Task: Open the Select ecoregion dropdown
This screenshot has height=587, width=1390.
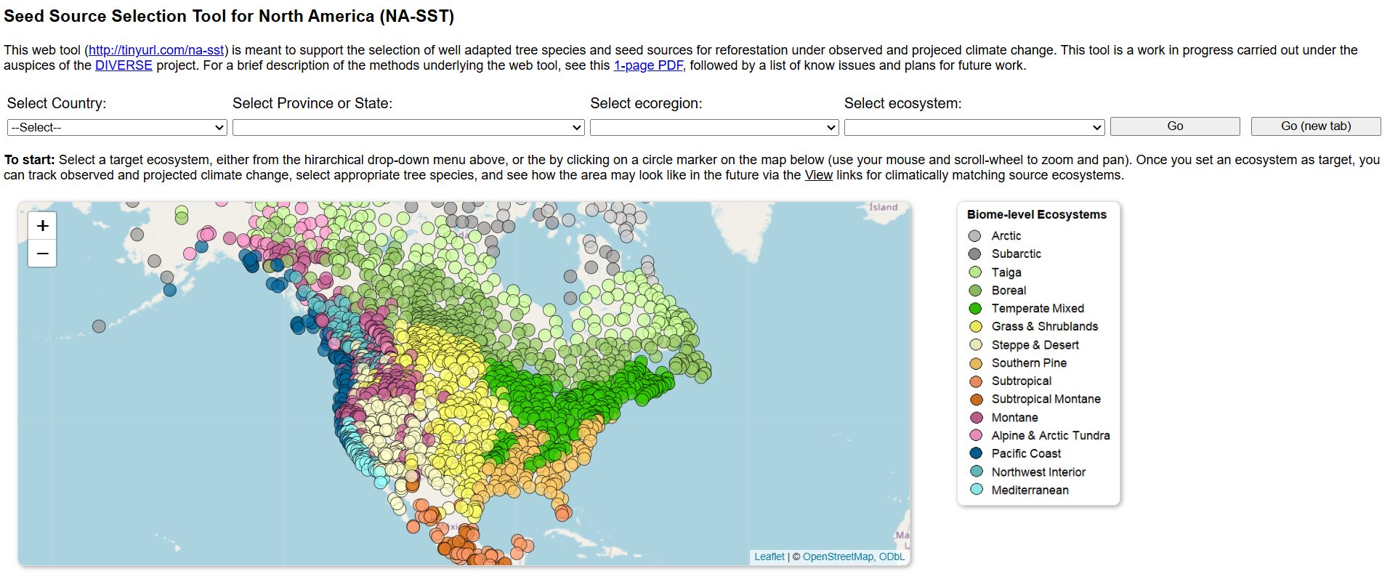Action: [714, 127]
